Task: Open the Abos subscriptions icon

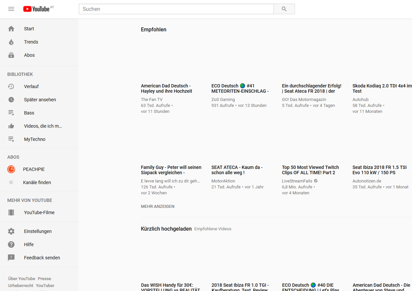Action: [x=11, y=55]
